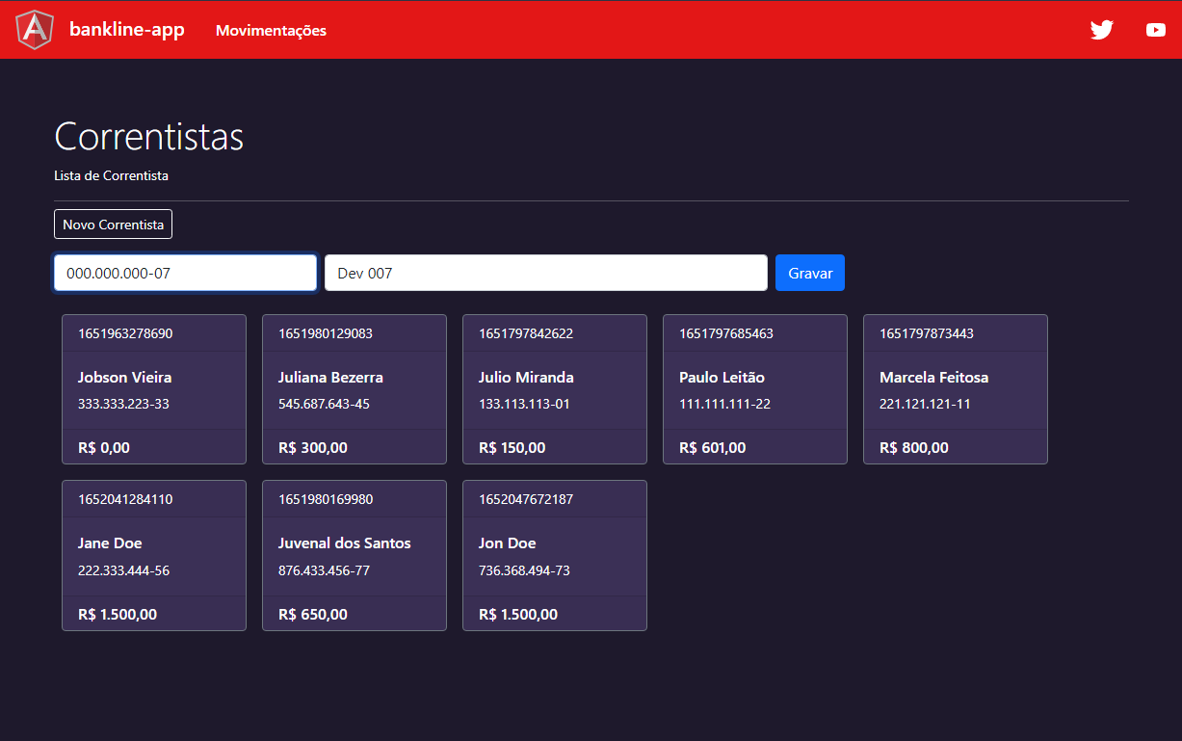1182x741 pixels.
Task: Select the Marcela Feitosa card
Action: (x=956, y=389)
